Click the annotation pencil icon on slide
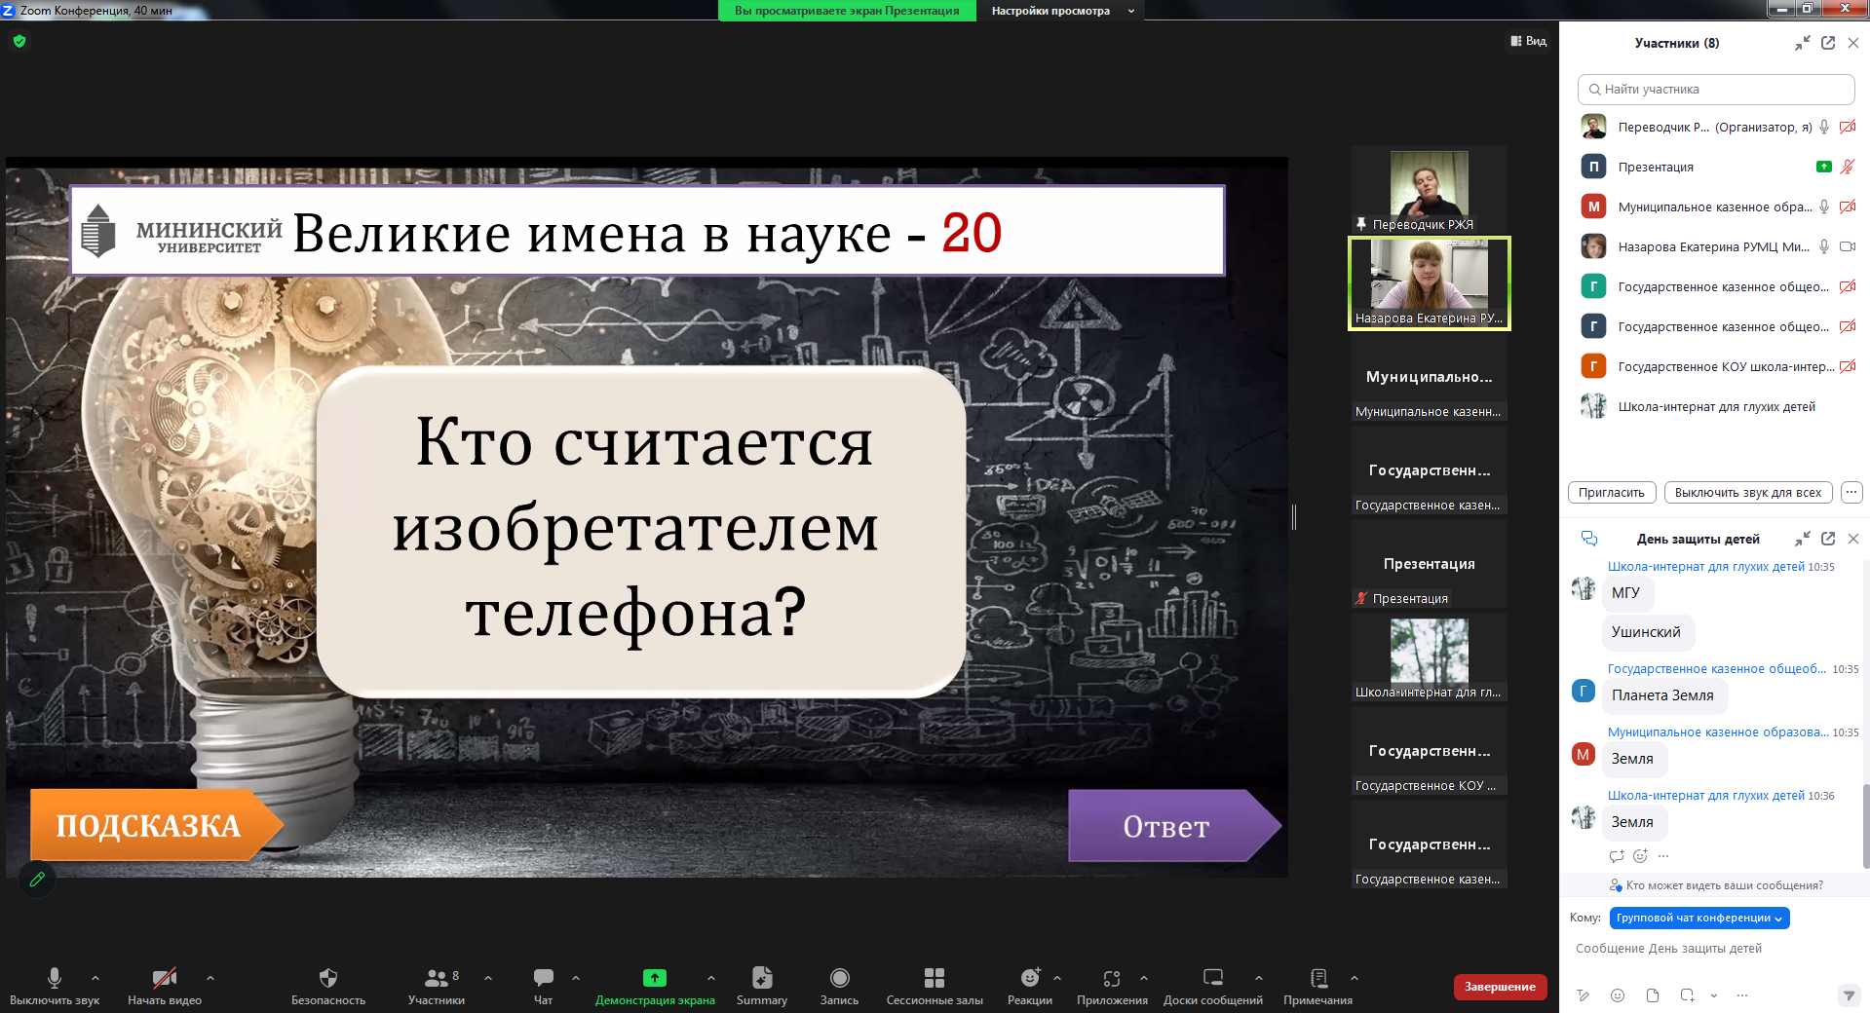Viewport: 1870px width, 1013px height. click(x=37, y=879)
